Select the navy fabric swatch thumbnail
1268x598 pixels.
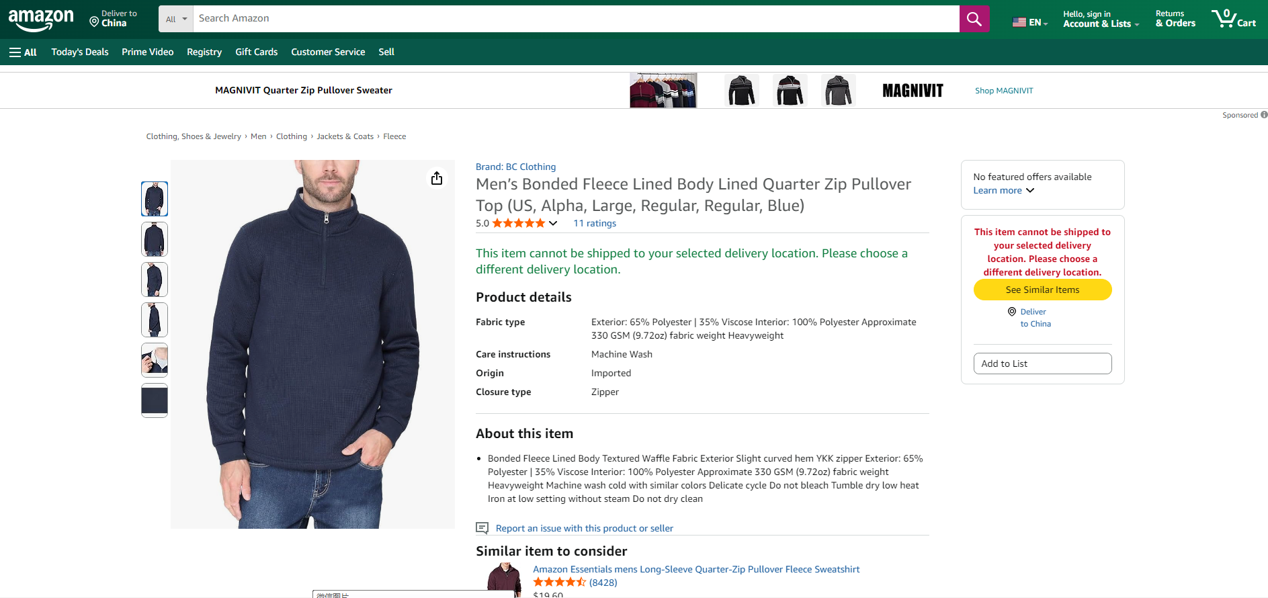click(155, 400)
